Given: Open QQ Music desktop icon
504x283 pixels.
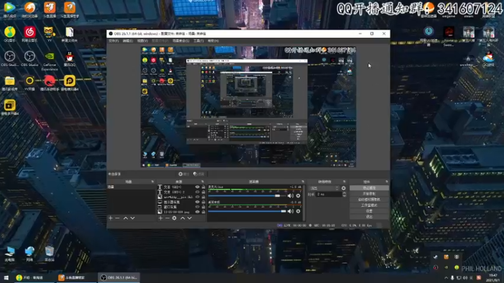Looking at the screenshot, I should (x=9, y=35).
